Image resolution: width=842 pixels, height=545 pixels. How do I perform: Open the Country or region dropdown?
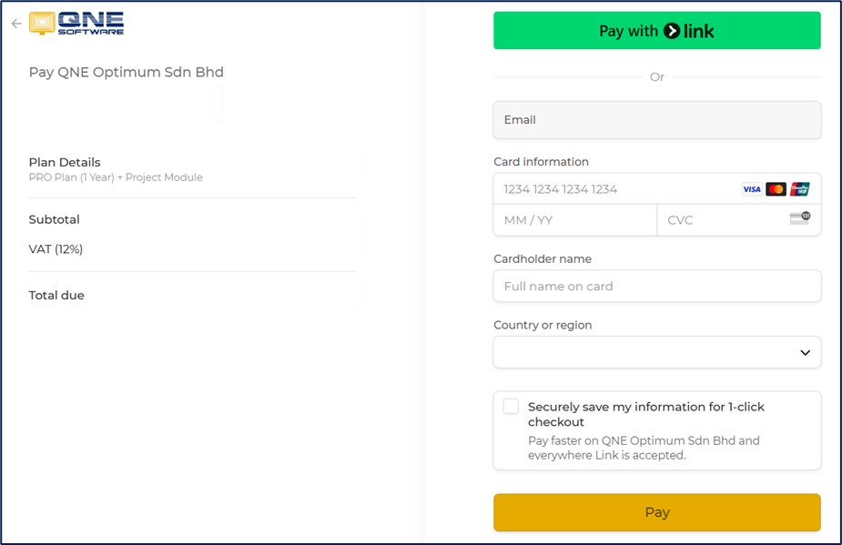point(656,352)
